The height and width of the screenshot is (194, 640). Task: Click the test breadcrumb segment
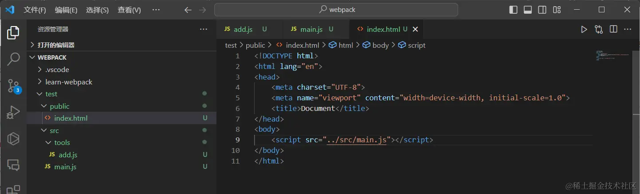231,45
